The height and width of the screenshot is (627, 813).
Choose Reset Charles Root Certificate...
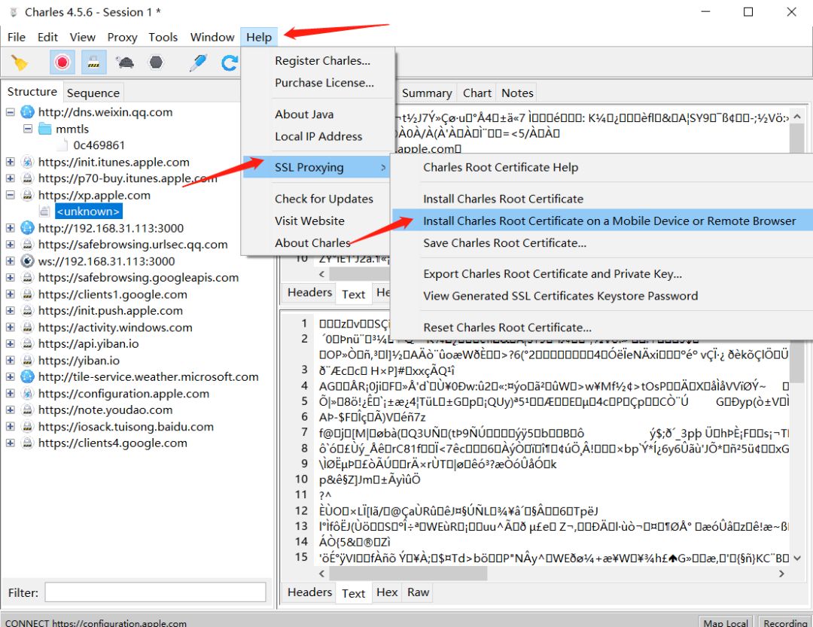pyautogui.click(x=507, y=327)
